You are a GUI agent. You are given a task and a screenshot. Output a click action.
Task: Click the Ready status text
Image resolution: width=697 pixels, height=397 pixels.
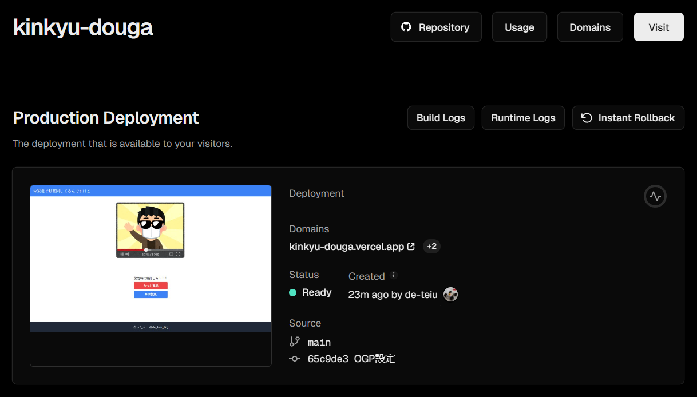tap(317, 292)
